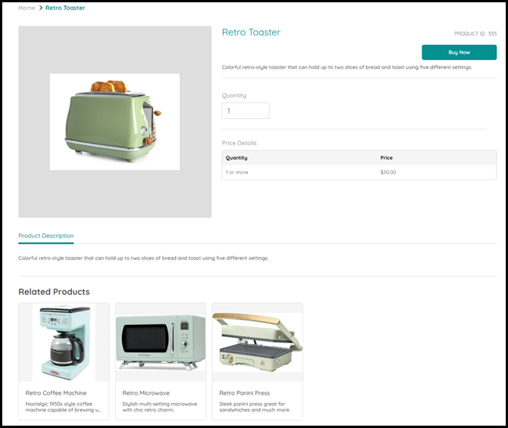Click the Buy Now button
508x428 pixels.
click(459, 52)
